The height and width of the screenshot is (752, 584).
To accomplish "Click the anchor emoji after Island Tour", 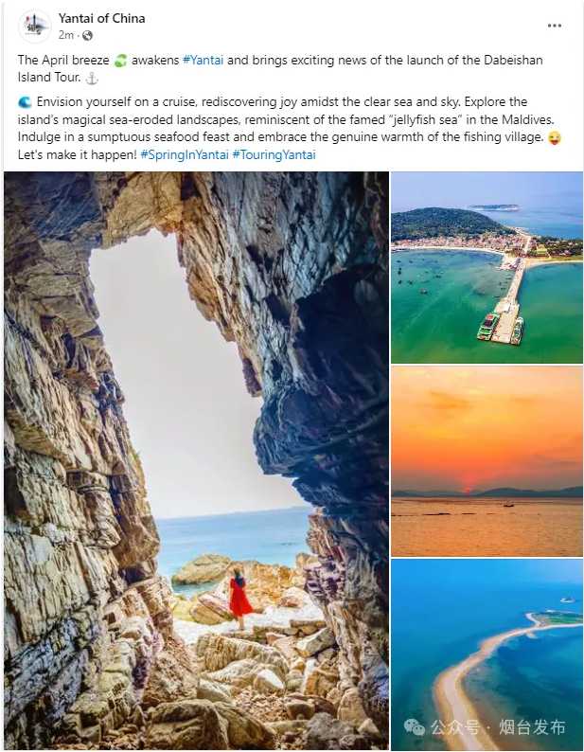I will click(92, 79).
